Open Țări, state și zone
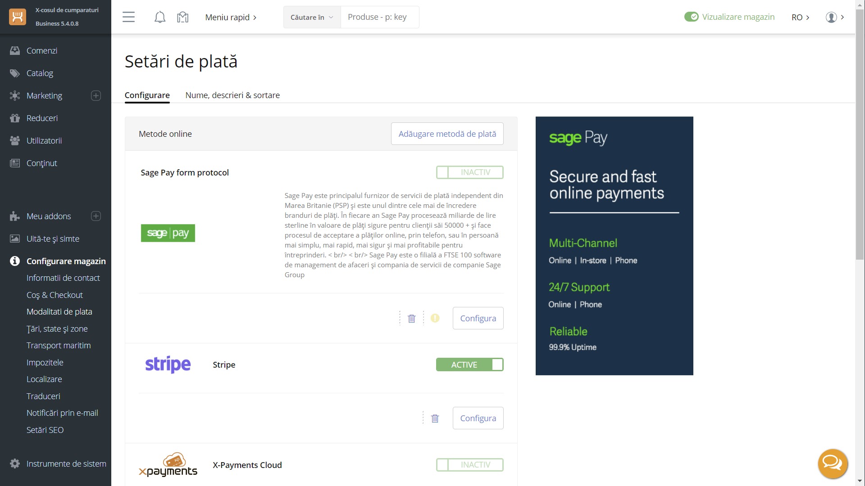This screenshot has height=486, width=865. click(x=57, y=329)
